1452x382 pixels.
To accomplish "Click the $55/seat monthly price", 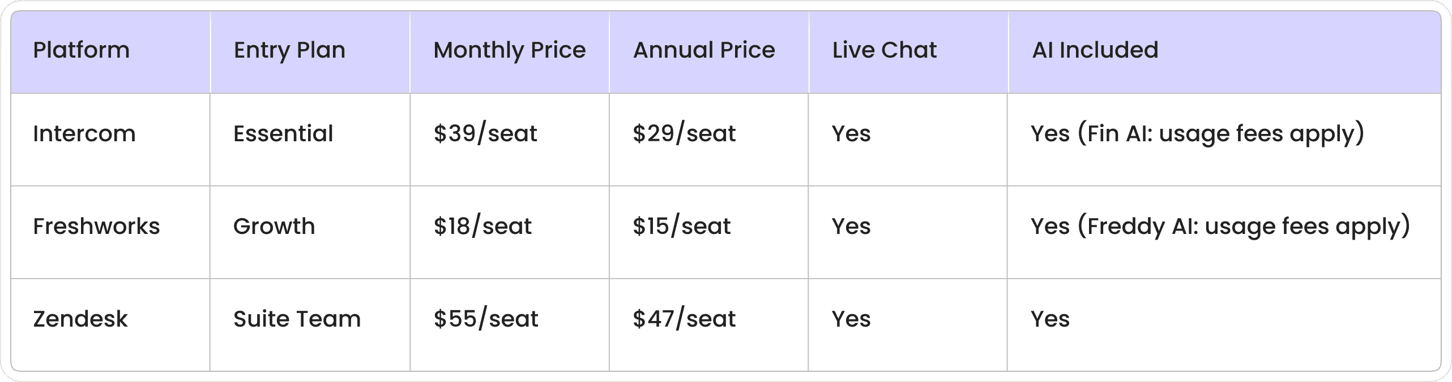I will pos(486,319).
